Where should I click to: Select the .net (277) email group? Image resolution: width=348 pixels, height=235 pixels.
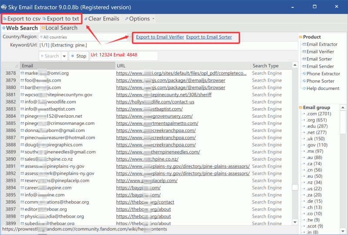click(317, 132)
